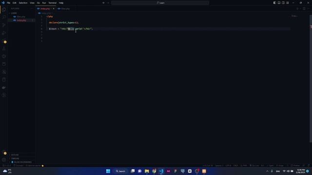
Task: Open notifications bell in status bar
Action: pos(309,165)
